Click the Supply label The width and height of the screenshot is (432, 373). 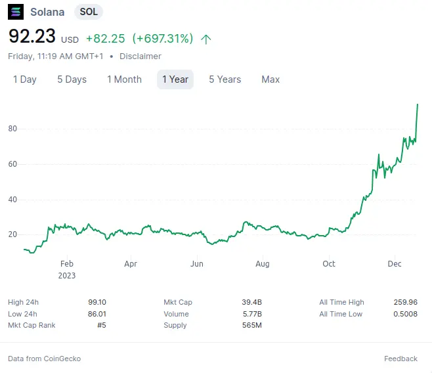pyautogui.click(x=175, y=325)
